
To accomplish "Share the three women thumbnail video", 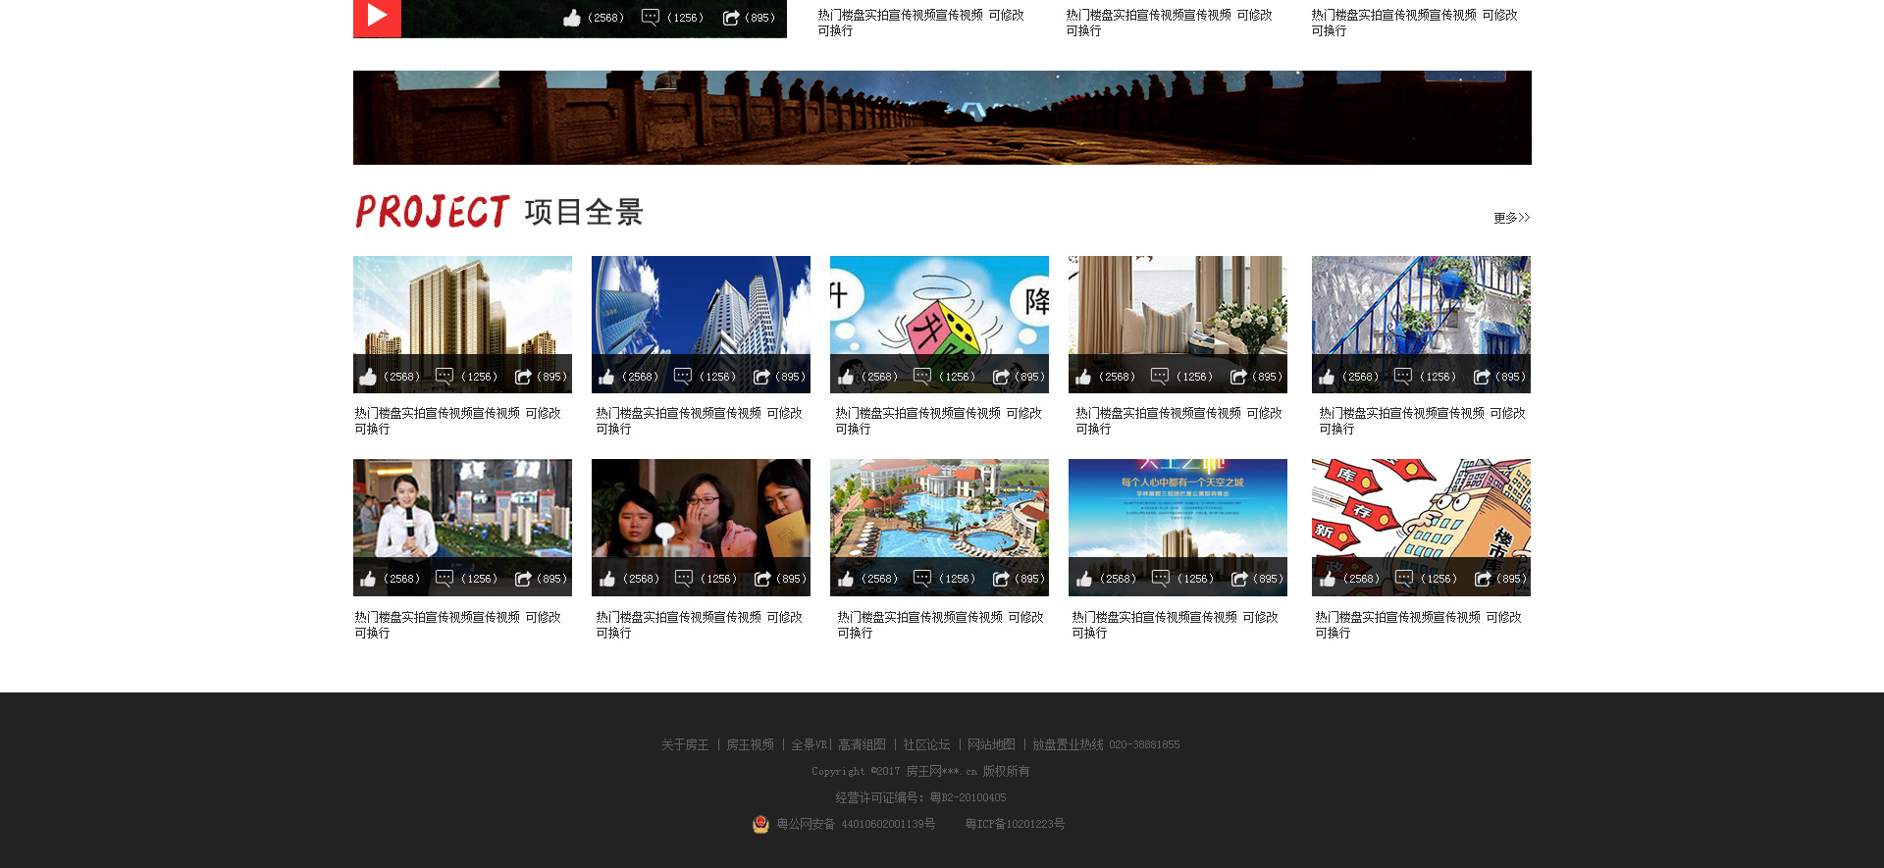I will [x=762, y=579].
